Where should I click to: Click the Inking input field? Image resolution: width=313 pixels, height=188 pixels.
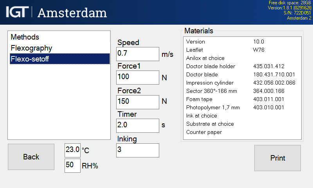coord(138,150)
